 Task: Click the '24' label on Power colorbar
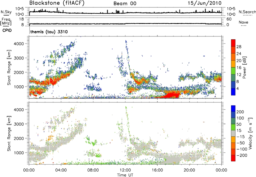(x=239, y=54)
